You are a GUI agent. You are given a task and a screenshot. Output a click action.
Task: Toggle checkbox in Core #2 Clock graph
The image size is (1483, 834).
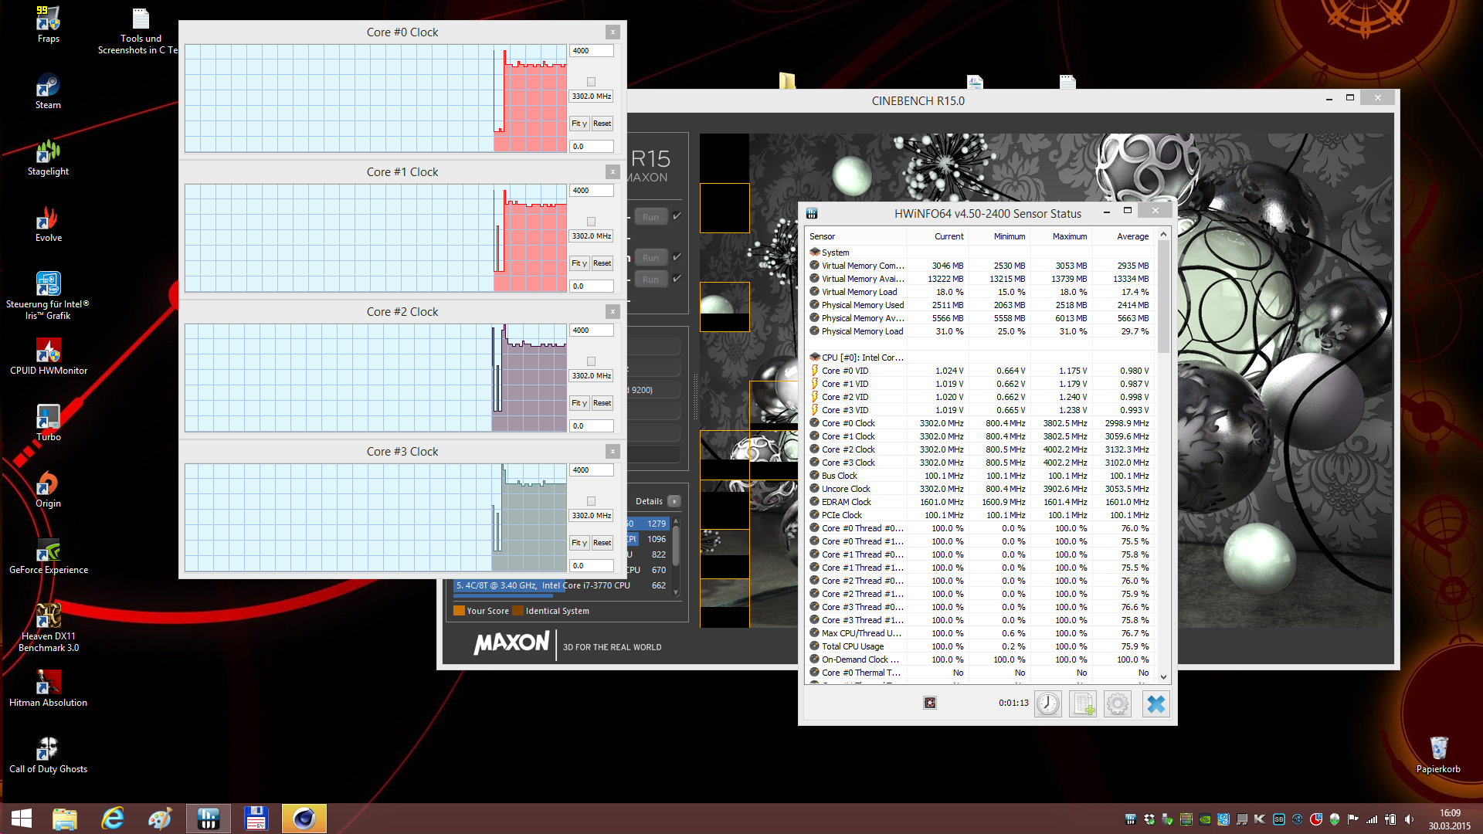(x=592, y=361)
